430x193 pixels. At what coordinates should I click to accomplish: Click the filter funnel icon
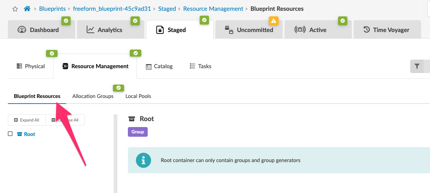pos(417,66)
